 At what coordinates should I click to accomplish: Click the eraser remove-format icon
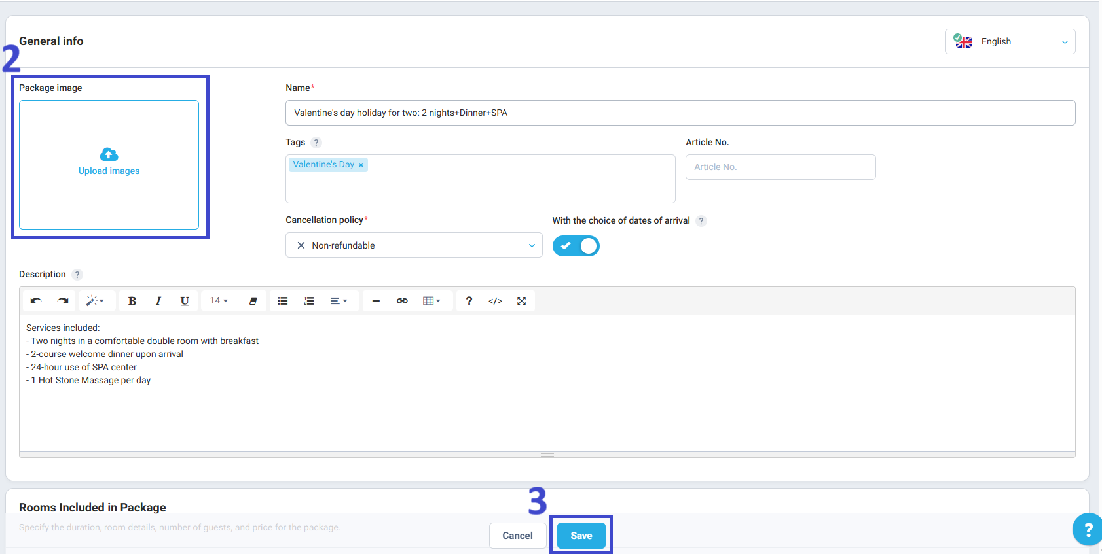pos(253,301)
